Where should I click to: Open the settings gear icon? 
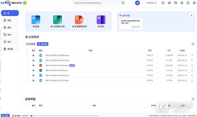coord(194,3)
